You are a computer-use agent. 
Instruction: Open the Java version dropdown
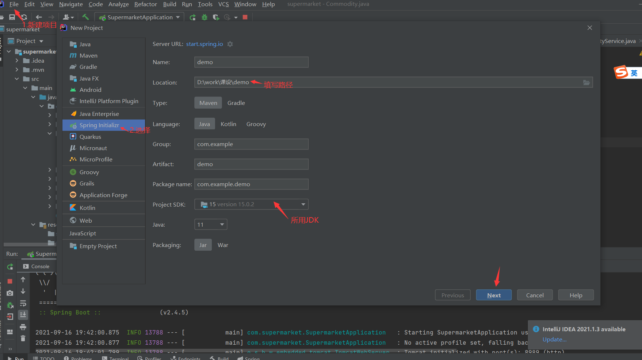211,224
